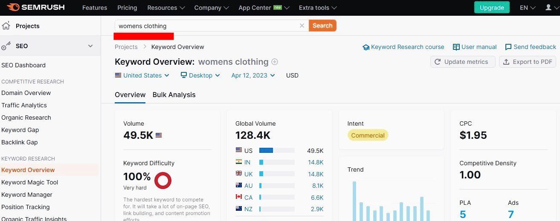Screen dimensions: 560x221
Task: Change the United States country filter
Action: 142,75
